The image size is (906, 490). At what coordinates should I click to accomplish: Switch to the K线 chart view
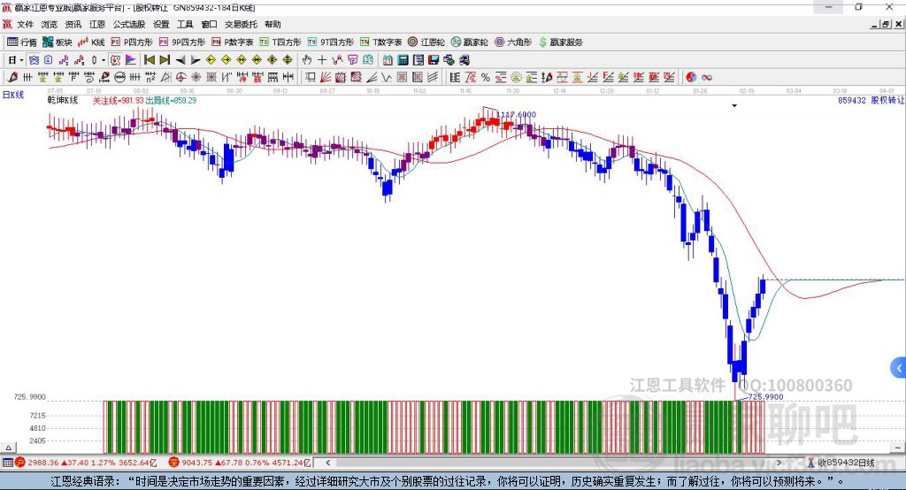[91, 42]
